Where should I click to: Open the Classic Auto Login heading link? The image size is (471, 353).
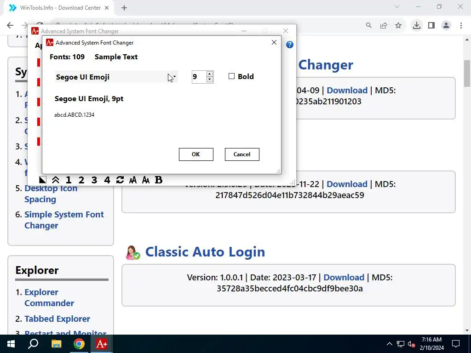[205, 252]
